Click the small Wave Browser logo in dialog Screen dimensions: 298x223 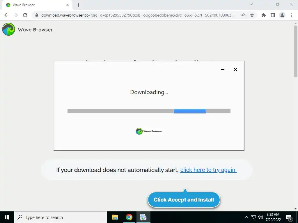click(x=149, y=131)
